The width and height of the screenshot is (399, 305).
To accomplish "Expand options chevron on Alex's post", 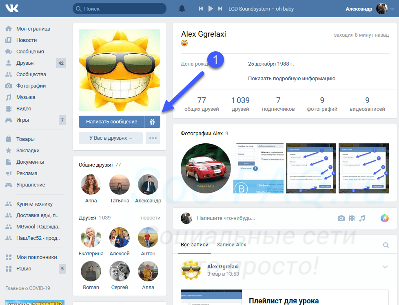I will click(385, 267).
